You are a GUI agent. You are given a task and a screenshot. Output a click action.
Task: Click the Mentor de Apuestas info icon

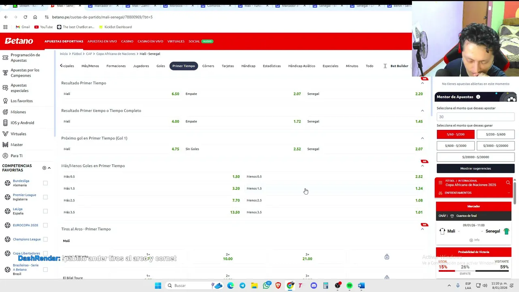(x=478, y=97)
